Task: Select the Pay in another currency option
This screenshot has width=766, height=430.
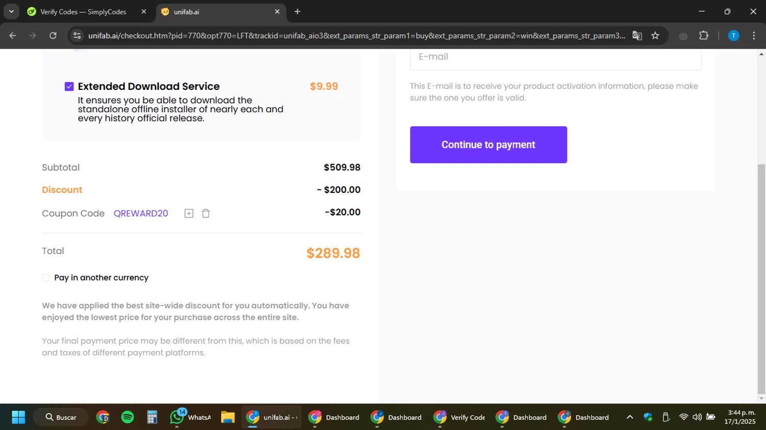Action: pos(46,277)
